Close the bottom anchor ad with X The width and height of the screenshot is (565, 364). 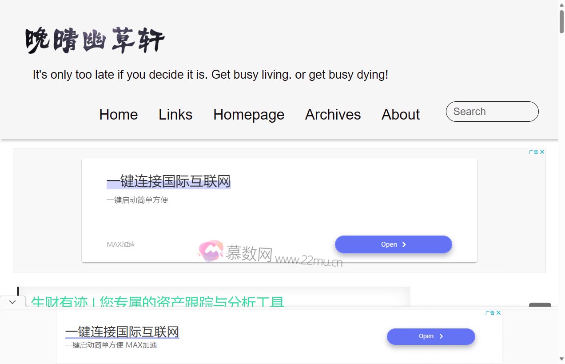[499, 313]
